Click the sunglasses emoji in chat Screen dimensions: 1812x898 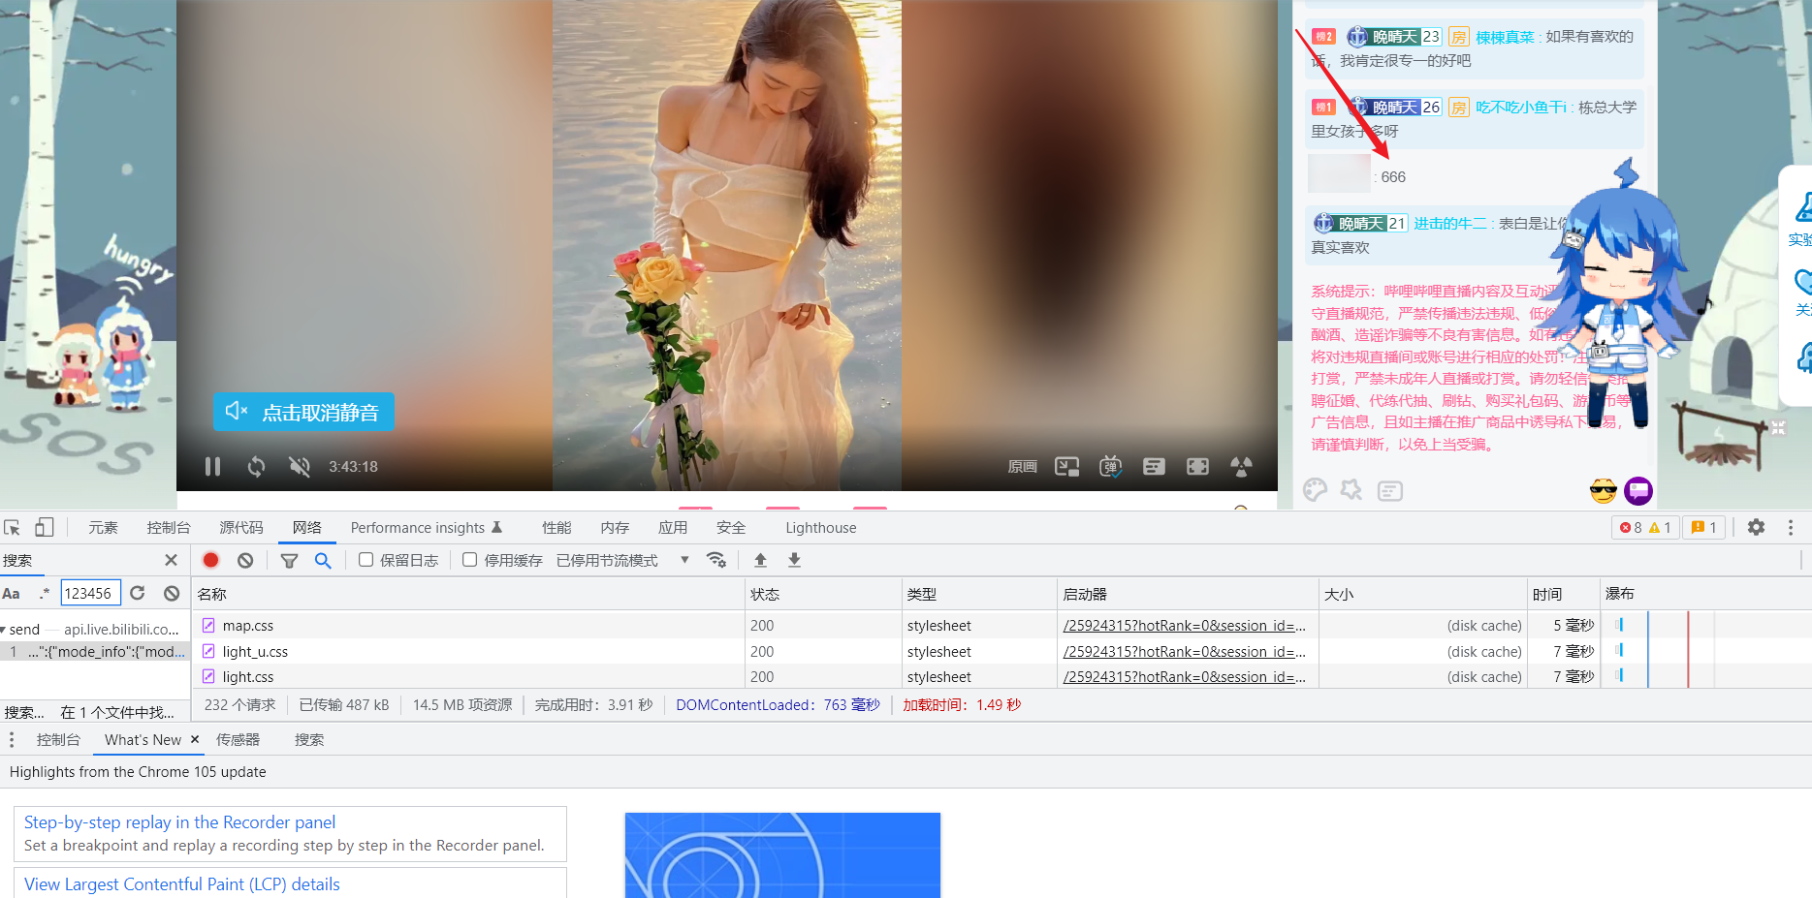[x=1604, y=491]
